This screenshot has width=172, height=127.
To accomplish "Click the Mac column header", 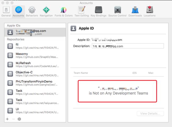I will (151, 73).
